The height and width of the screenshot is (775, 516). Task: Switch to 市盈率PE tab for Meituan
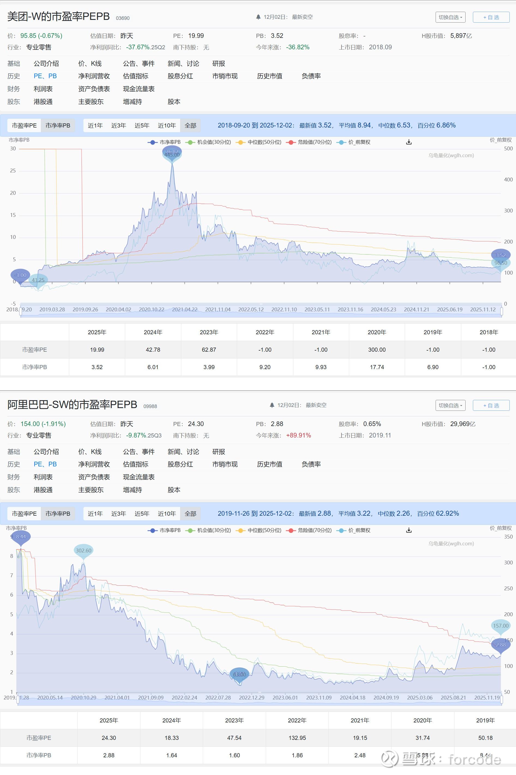[x=24, y=126]
